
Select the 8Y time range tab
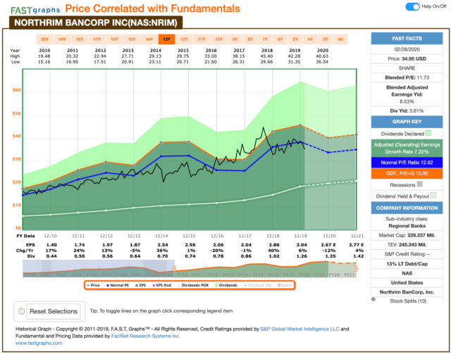tap(250, 39)
